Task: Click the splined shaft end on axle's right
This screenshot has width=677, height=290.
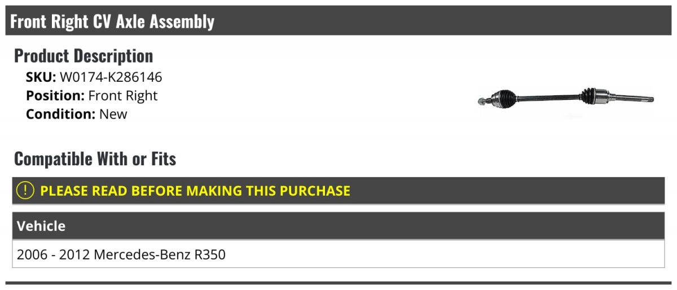Action: tap(636, 100)
